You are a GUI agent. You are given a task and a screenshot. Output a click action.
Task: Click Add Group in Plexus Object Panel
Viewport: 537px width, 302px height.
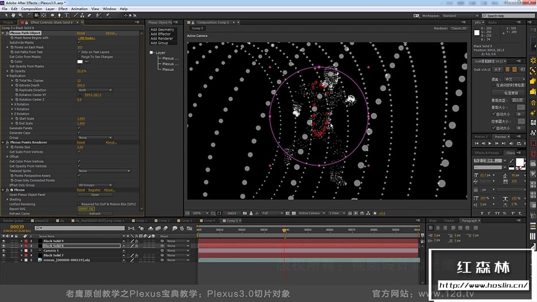[x=159, y=43]
